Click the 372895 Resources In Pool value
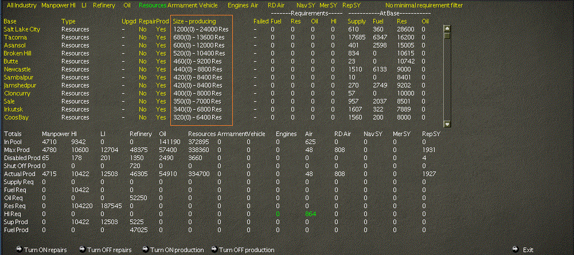This screenshot has width=574, height=255. (x=200, y=142)
